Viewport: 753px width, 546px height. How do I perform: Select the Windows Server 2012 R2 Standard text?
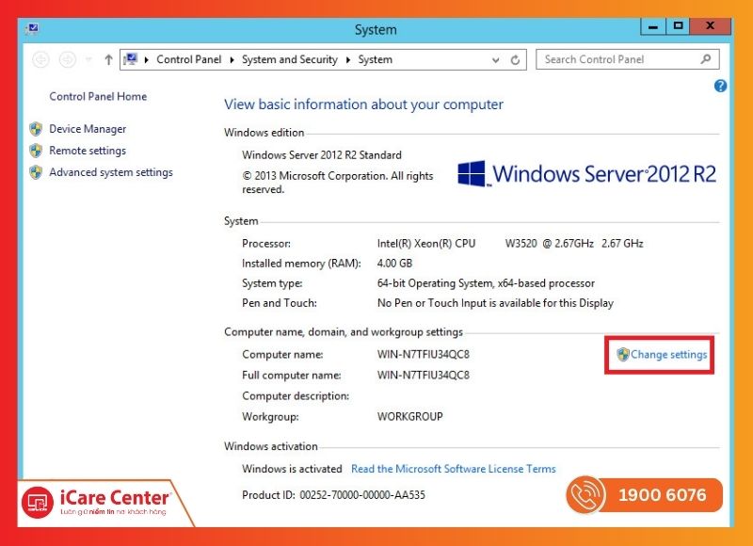click(322, 155)
